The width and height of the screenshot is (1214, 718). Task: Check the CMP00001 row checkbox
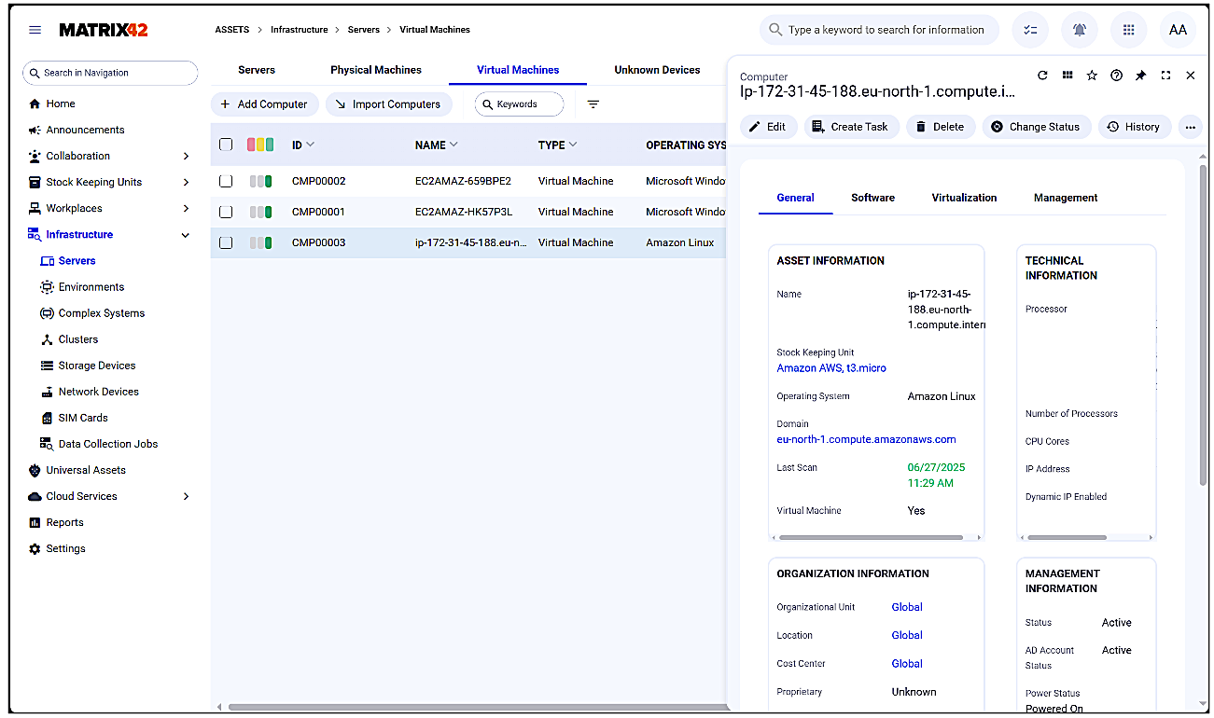pos(225,212)
